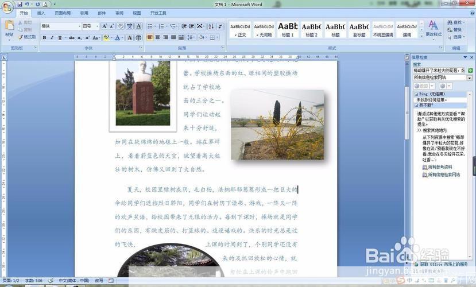Increase the paragraph indent

191,26
